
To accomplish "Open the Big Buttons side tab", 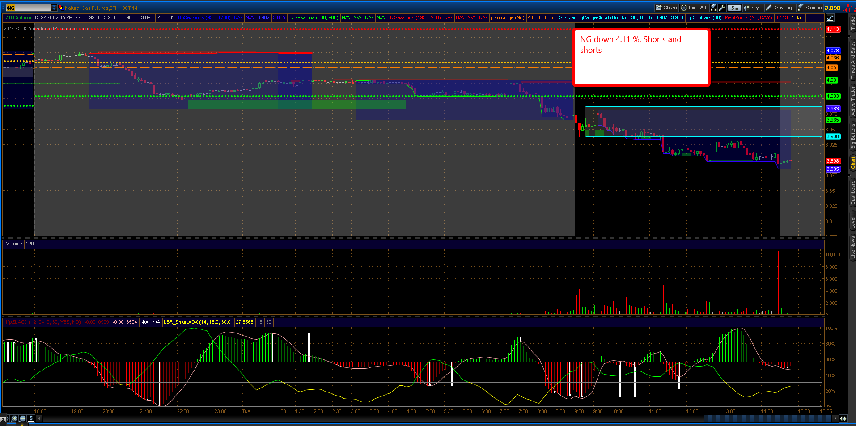I will click(852, 136).
